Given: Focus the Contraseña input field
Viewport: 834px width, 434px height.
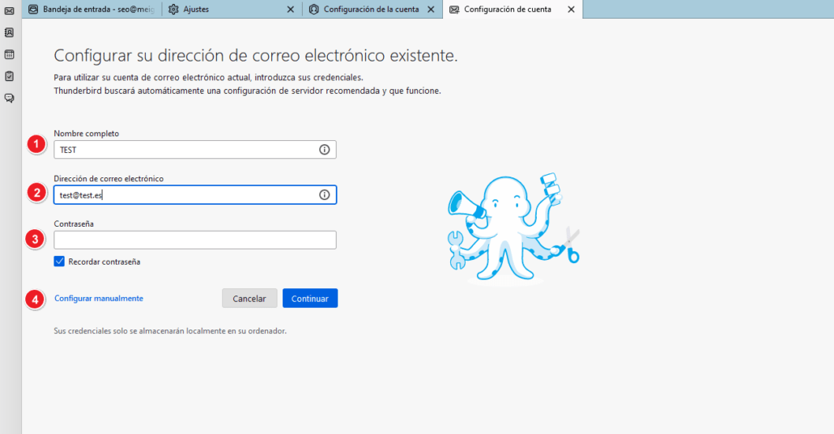Looking at the screenshot, I should 194,240.
